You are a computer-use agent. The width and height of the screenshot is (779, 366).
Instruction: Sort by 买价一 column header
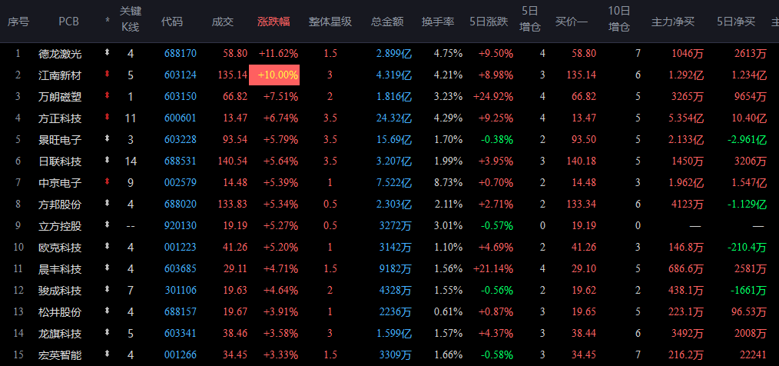click(572, 22)
